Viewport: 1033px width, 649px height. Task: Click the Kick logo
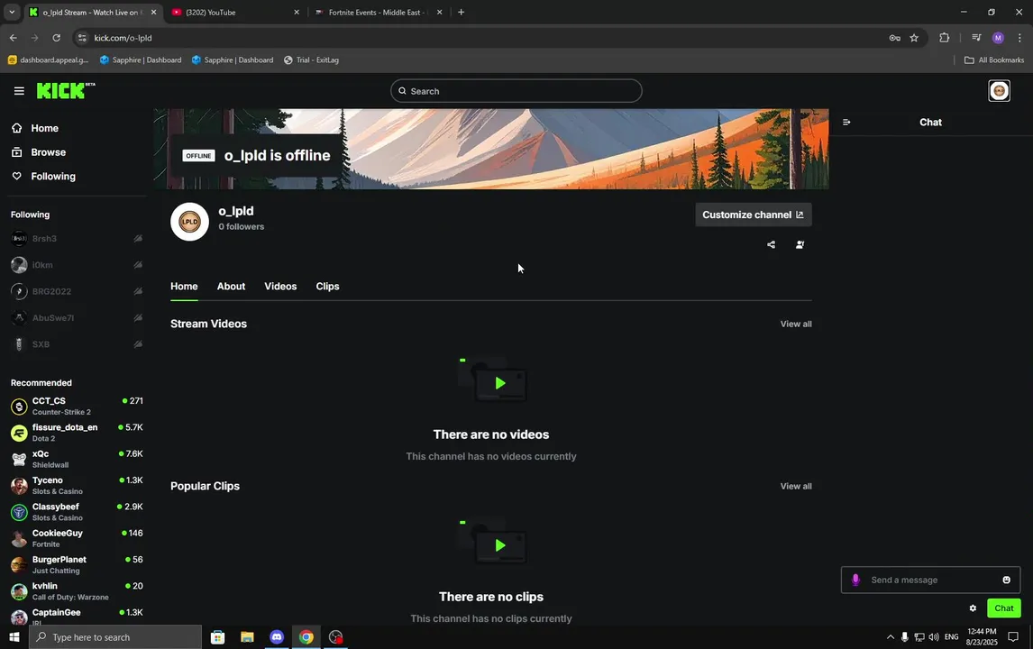65,90
